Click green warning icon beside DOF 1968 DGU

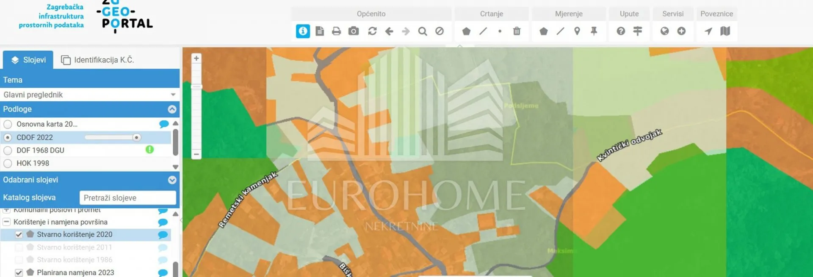[149, 149]
